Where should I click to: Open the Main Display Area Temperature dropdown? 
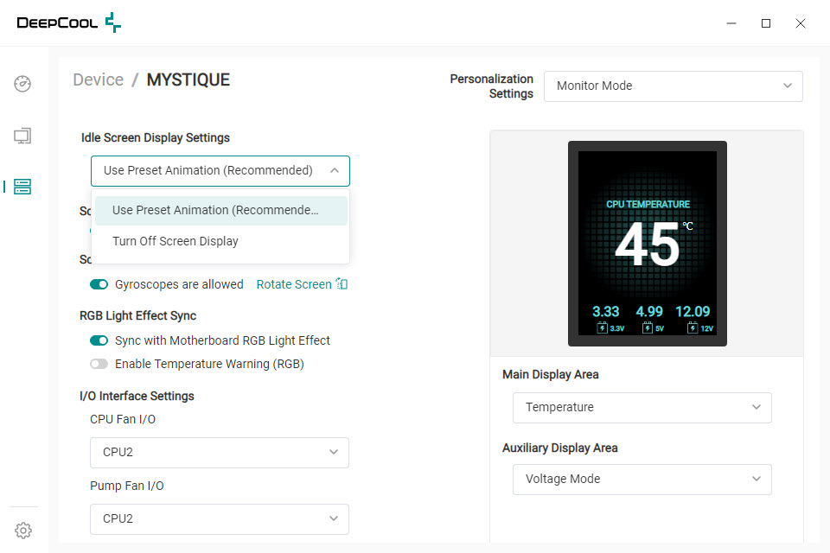pyautogui.click(x=642, y=408)
